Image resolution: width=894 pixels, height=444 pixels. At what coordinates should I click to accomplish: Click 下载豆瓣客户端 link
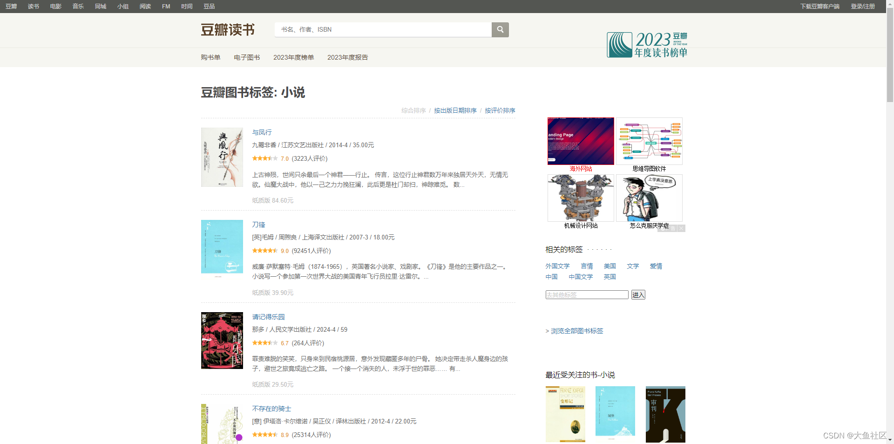click(819, 7)
